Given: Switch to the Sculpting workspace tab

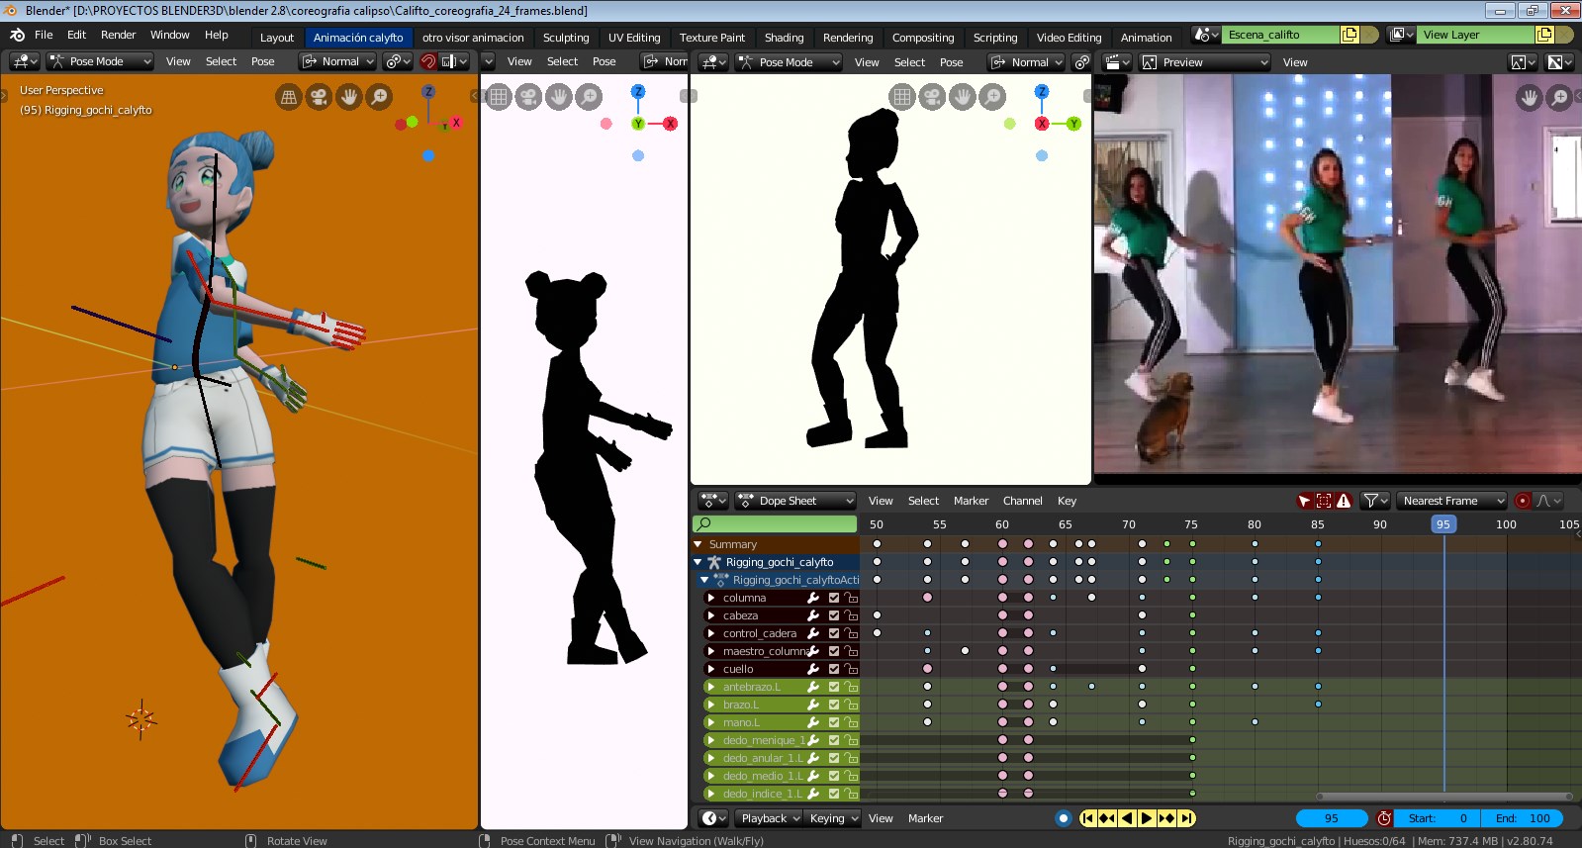Looking at the screenshot, I should coord(566,38).
